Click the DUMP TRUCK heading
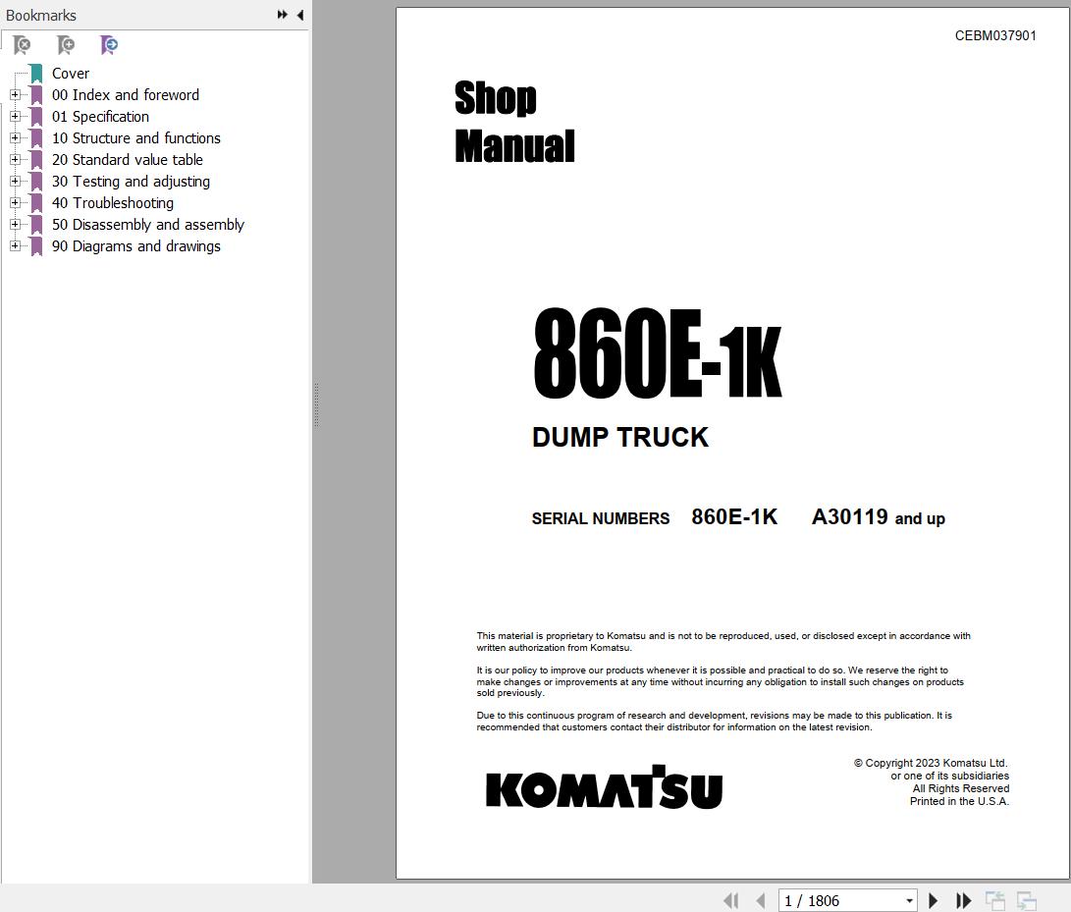 pos(620,437)
